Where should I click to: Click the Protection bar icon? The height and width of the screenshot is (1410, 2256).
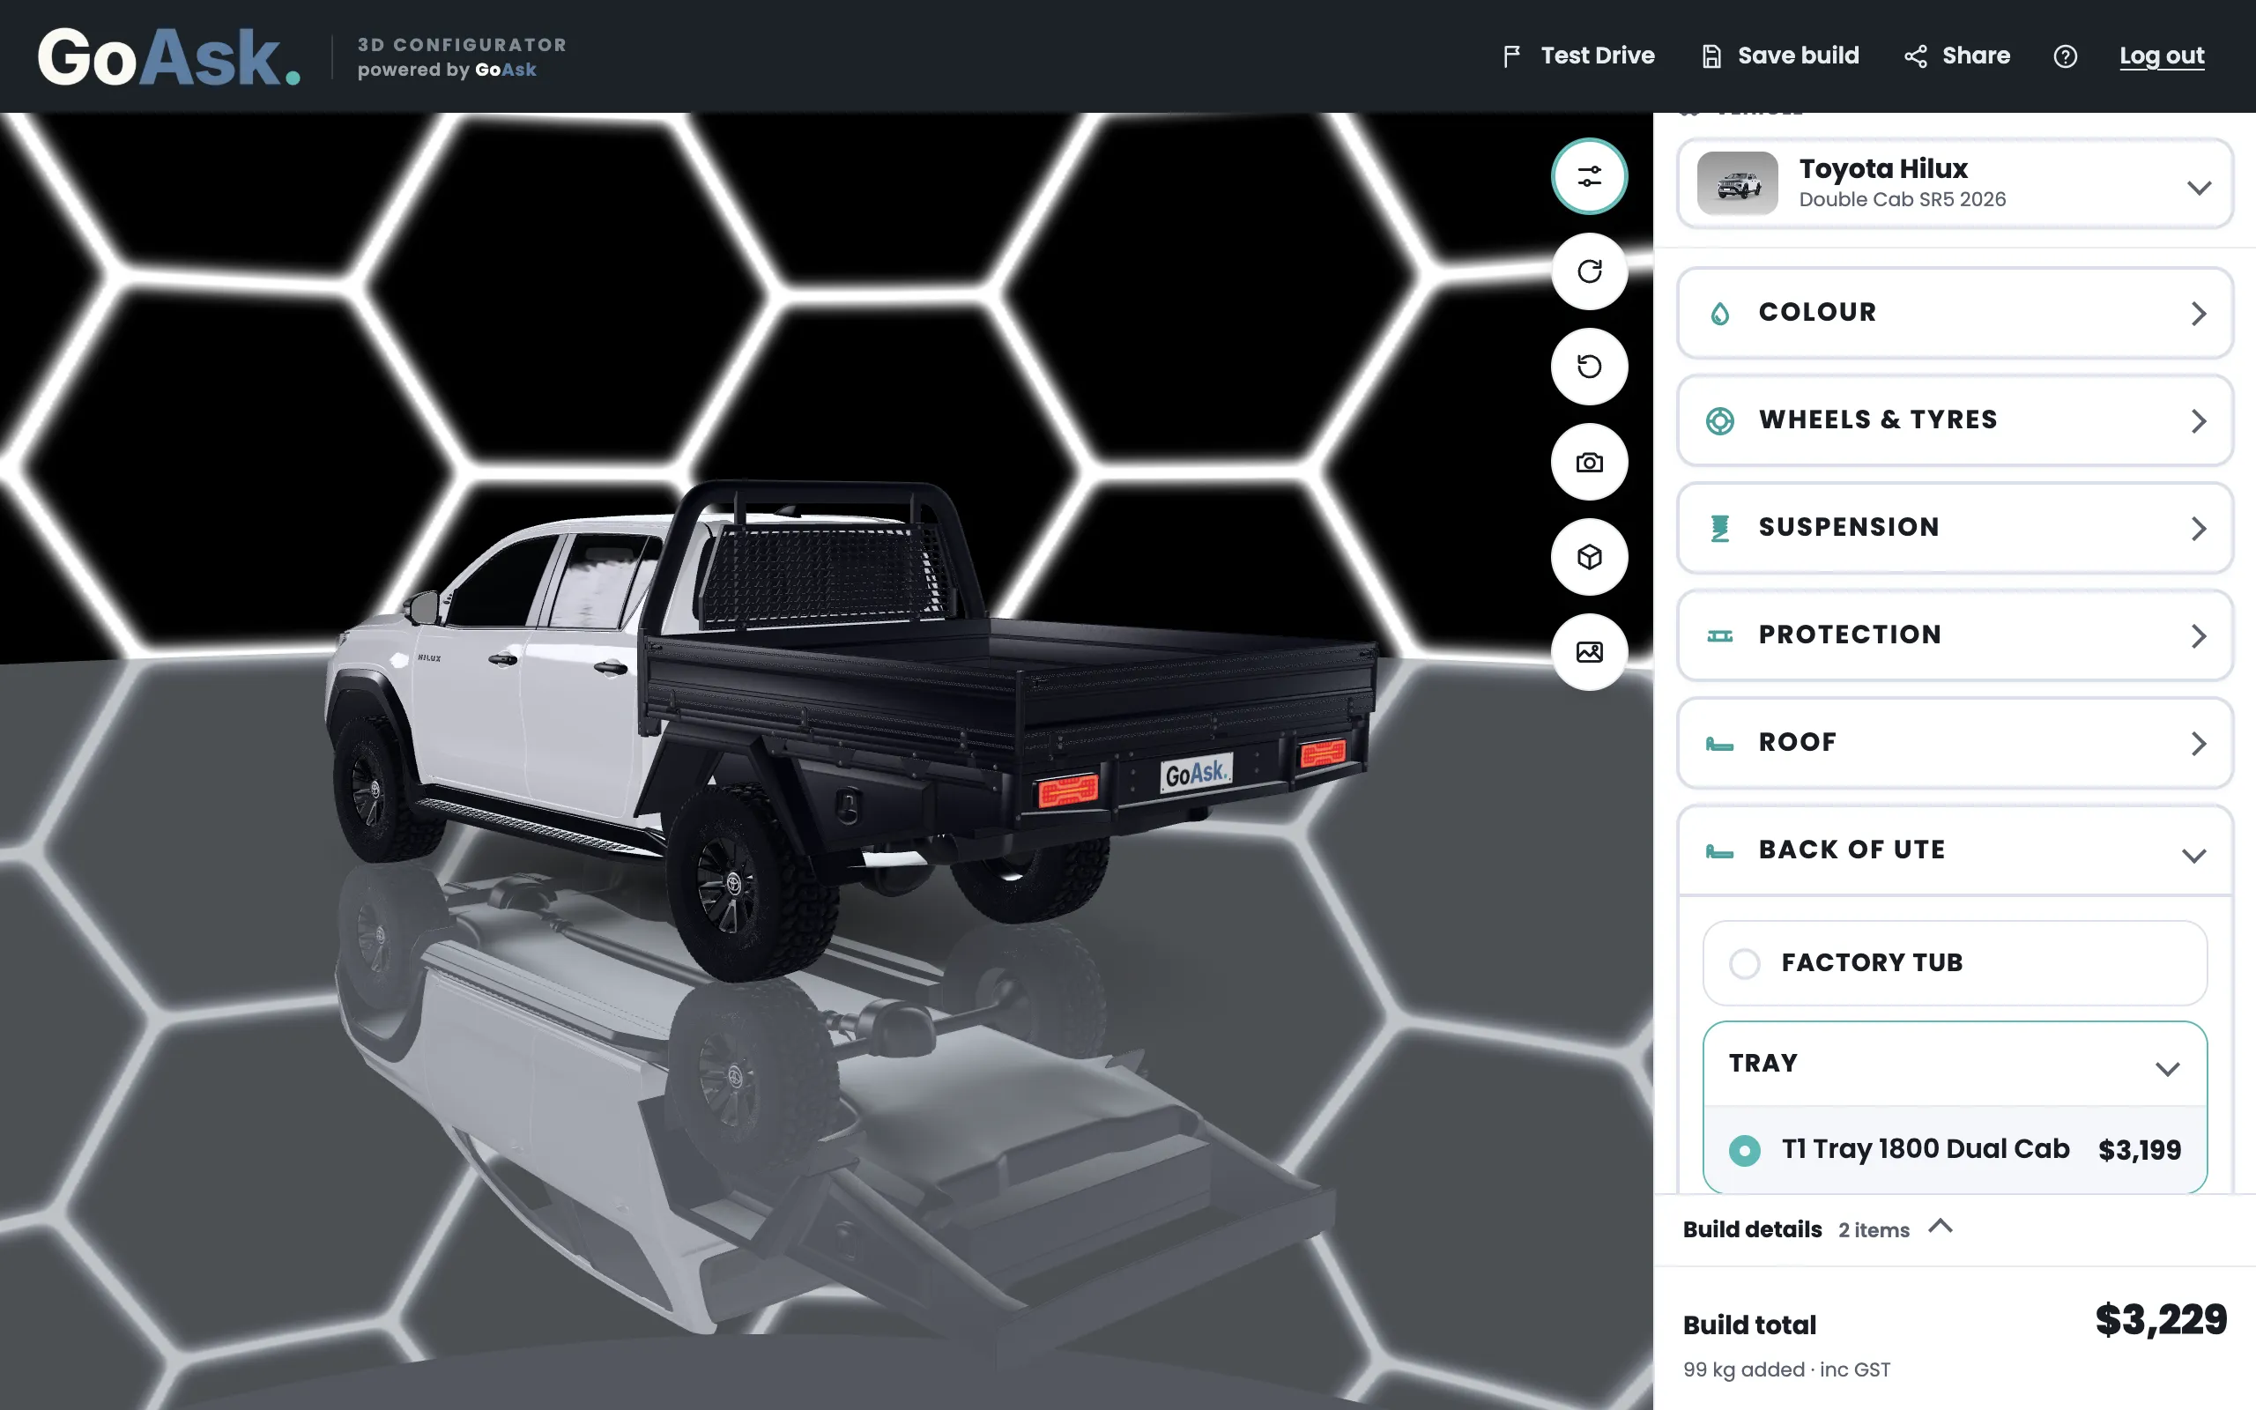click(x=1720, y=636)
